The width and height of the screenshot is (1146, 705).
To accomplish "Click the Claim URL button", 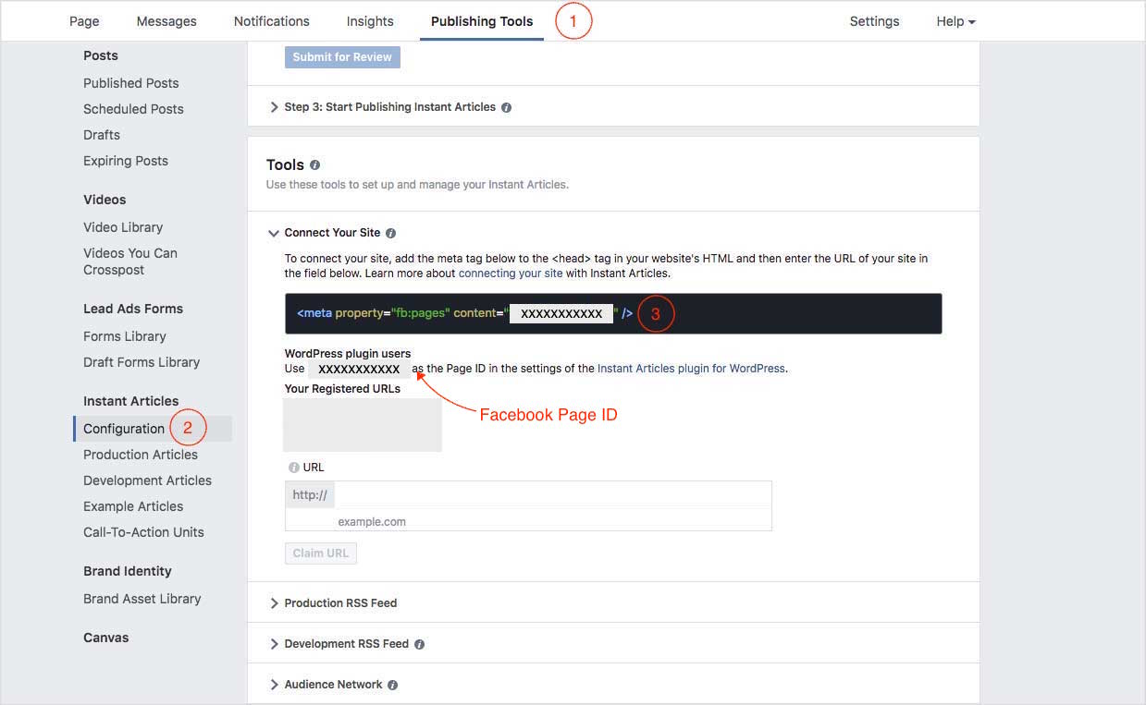I will click(320, 553).
